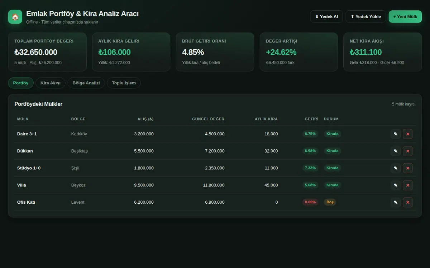This screenshot has width=430, height=268.
Task: Select the Brüt Getiri Oranı value 4.85%
Action: (193, 52)
